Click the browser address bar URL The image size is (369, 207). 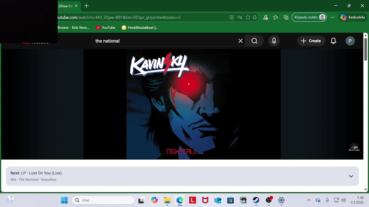119,17
